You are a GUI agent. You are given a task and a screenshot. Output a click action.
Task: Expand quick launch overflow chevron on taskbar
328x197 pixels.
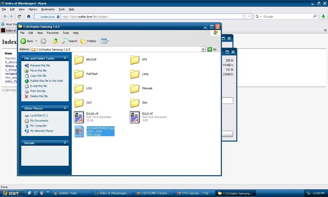pos(48,192)
